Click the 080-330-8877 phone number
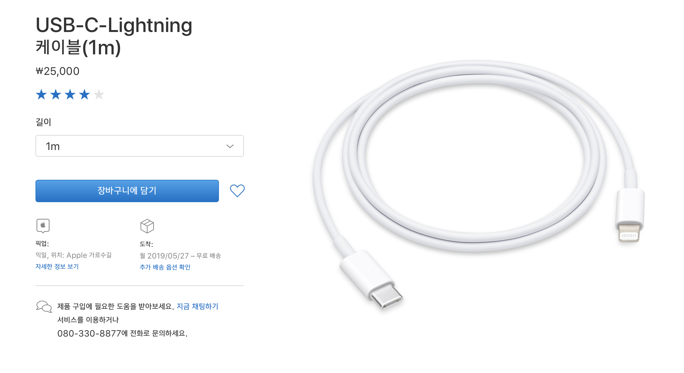This screenshot has width=684, height=373. (x=89, y=334)
